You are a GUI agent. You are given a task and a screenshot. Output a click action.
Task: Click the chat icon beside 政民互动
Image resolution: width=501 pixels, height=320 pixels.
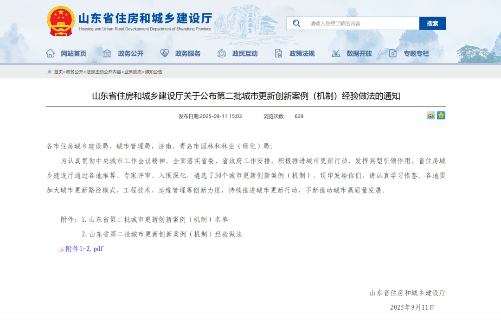[221, 53]
